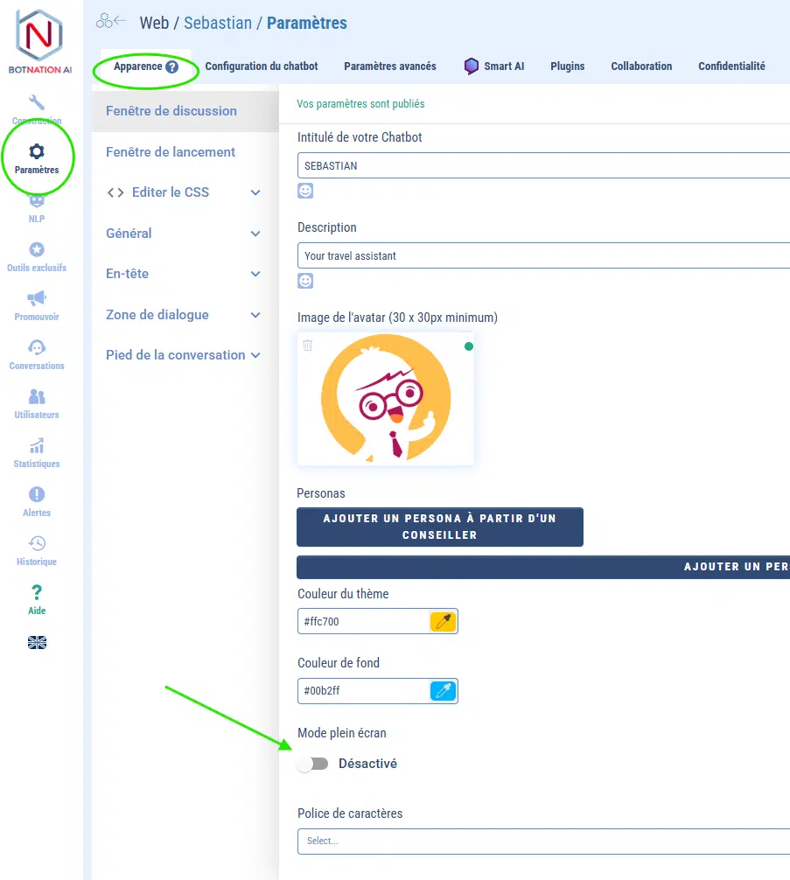Open the Couleur de fond blue color picker
The image size is (790, 880).
(444, 691)
